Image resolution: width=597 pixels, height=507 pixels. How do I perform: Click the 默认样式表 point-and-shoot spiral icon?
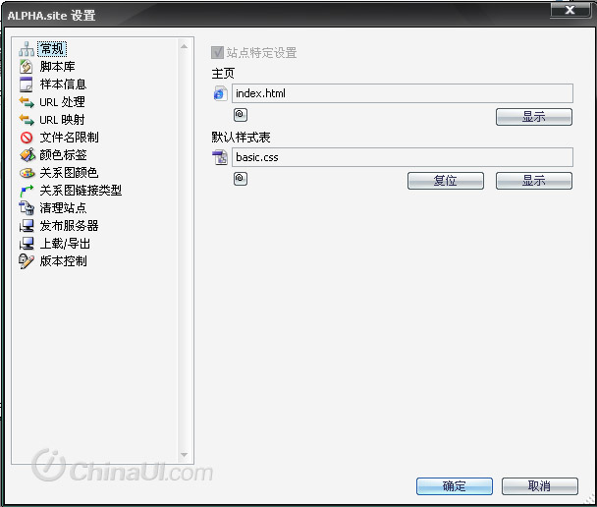241,179
